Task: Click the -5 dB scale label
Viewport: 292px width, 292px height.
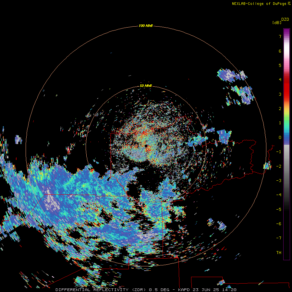Action: [279, 210]
